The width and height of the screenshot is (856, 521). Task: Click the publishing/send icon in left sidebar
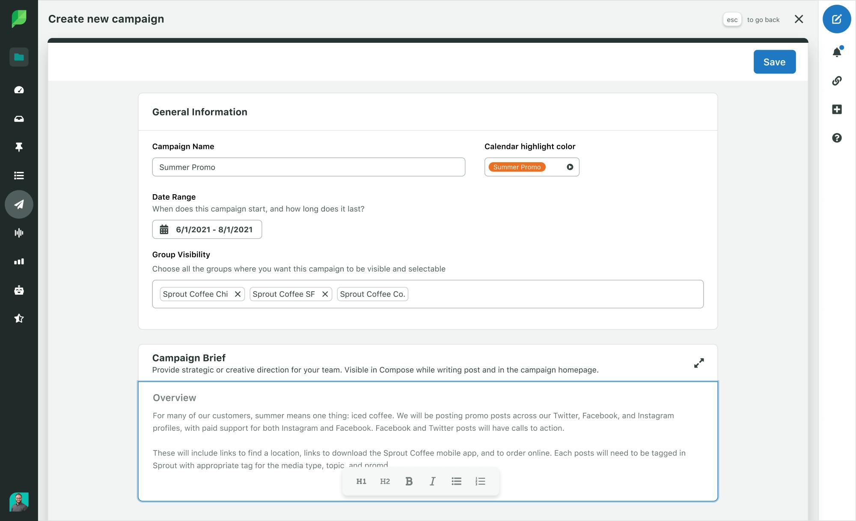click(19, 204)
